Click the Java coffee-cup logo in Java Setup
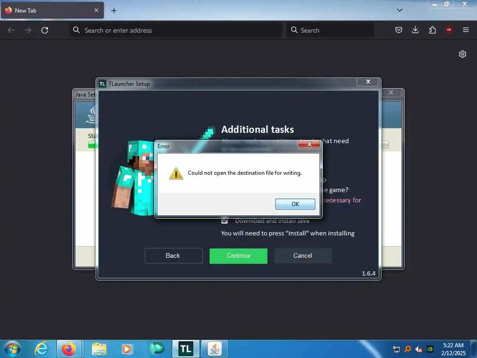477x358 pixels. 92,115
